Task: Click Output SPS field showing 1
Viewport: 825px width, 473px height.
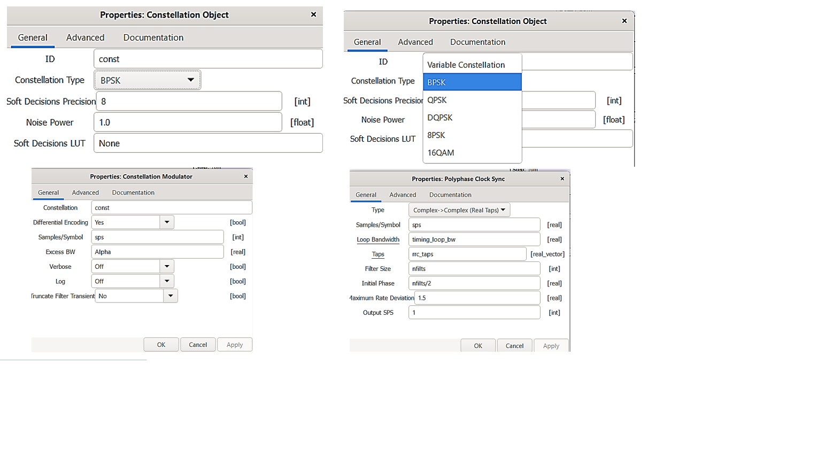Action: [474, 313]
